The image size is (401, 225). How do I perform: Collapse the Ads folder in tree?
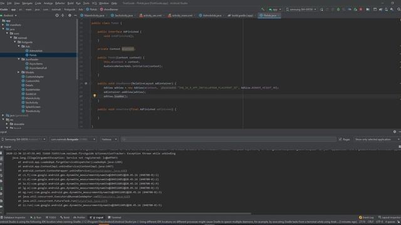point(19,46)
